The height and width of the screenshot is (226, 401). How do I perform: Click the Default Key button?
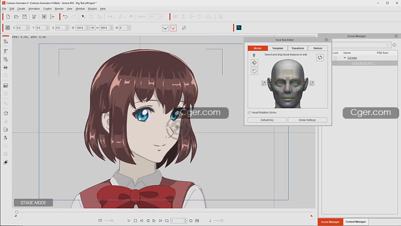pos(267,120)
